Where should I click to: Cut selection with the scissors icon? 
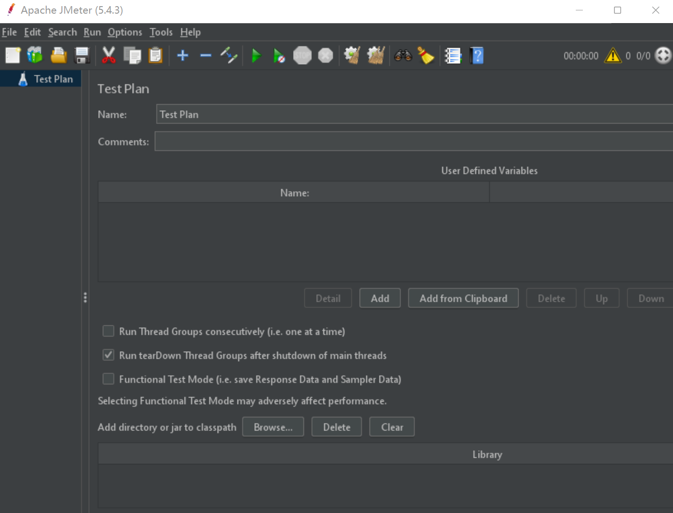[109, 56]
